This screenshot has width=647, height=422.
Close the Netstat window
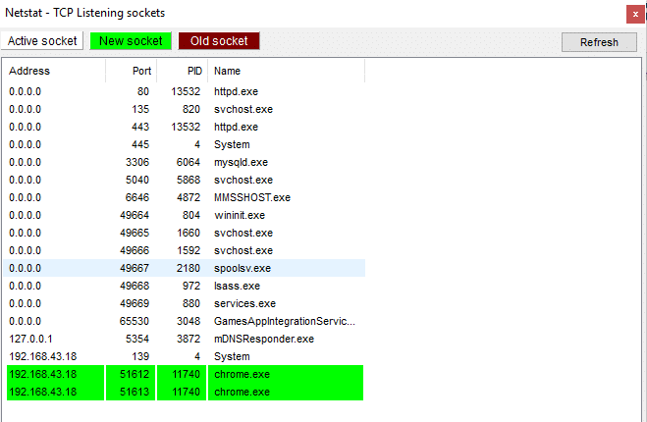[633, 14]
